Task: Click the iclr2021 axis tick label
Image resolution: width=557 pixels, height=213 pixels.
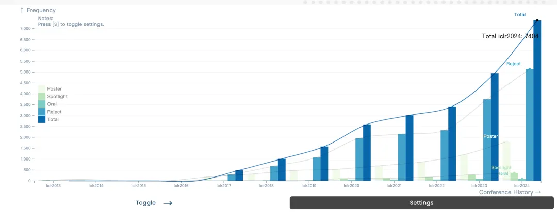Action: click(393, 185)
